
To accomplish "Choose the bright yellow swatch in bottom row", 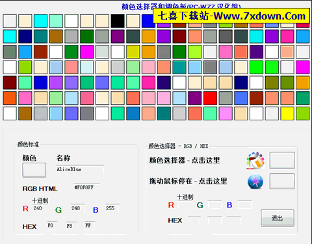I will [x=287, y=113].
